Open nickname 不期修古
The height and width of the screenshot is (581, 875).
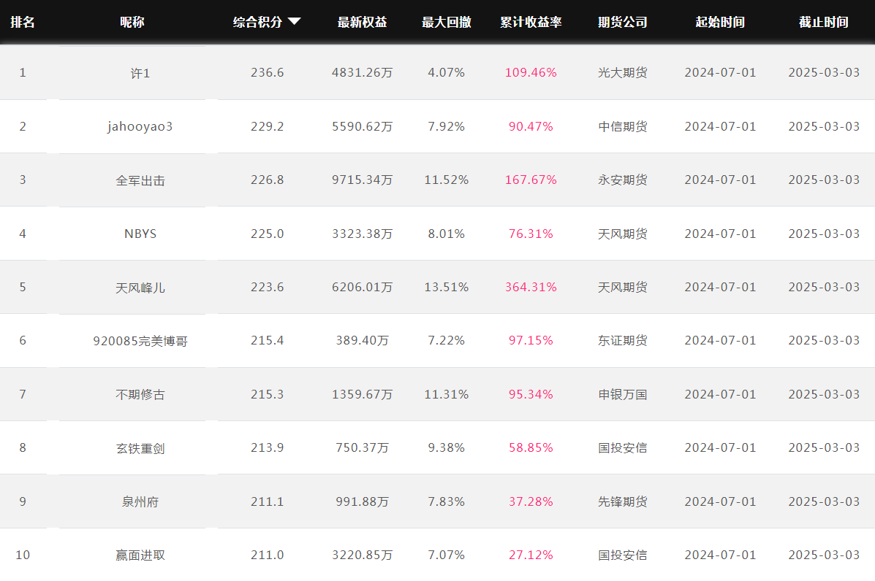[x=140, y=394]
